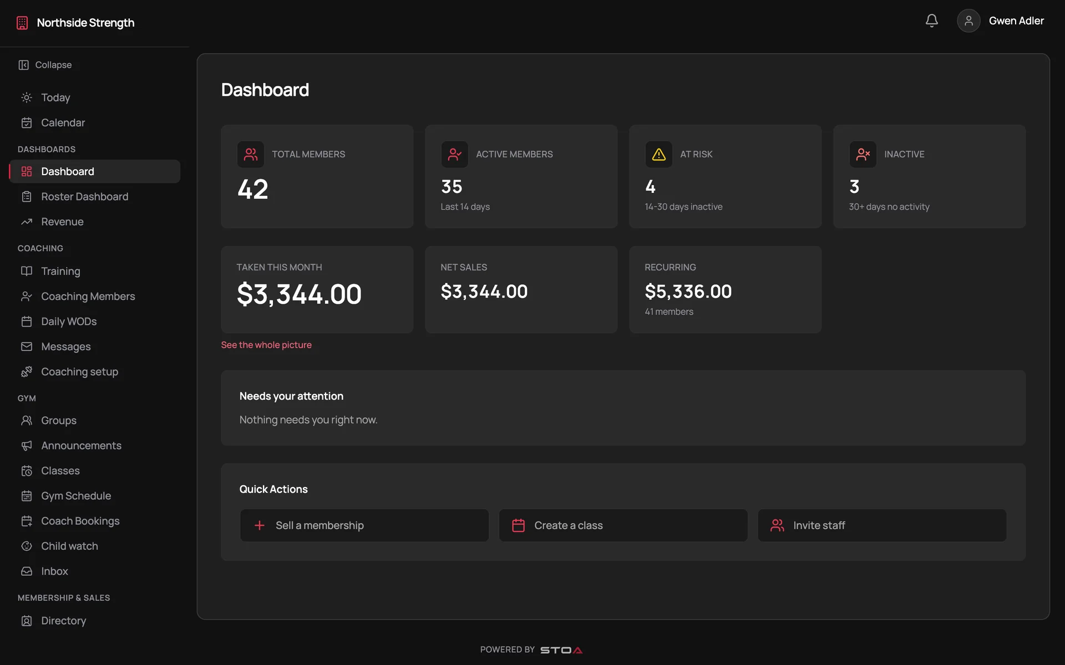Navigate to Training
Viewport: 1065px width, 665px height.
[x=95, y=271]
